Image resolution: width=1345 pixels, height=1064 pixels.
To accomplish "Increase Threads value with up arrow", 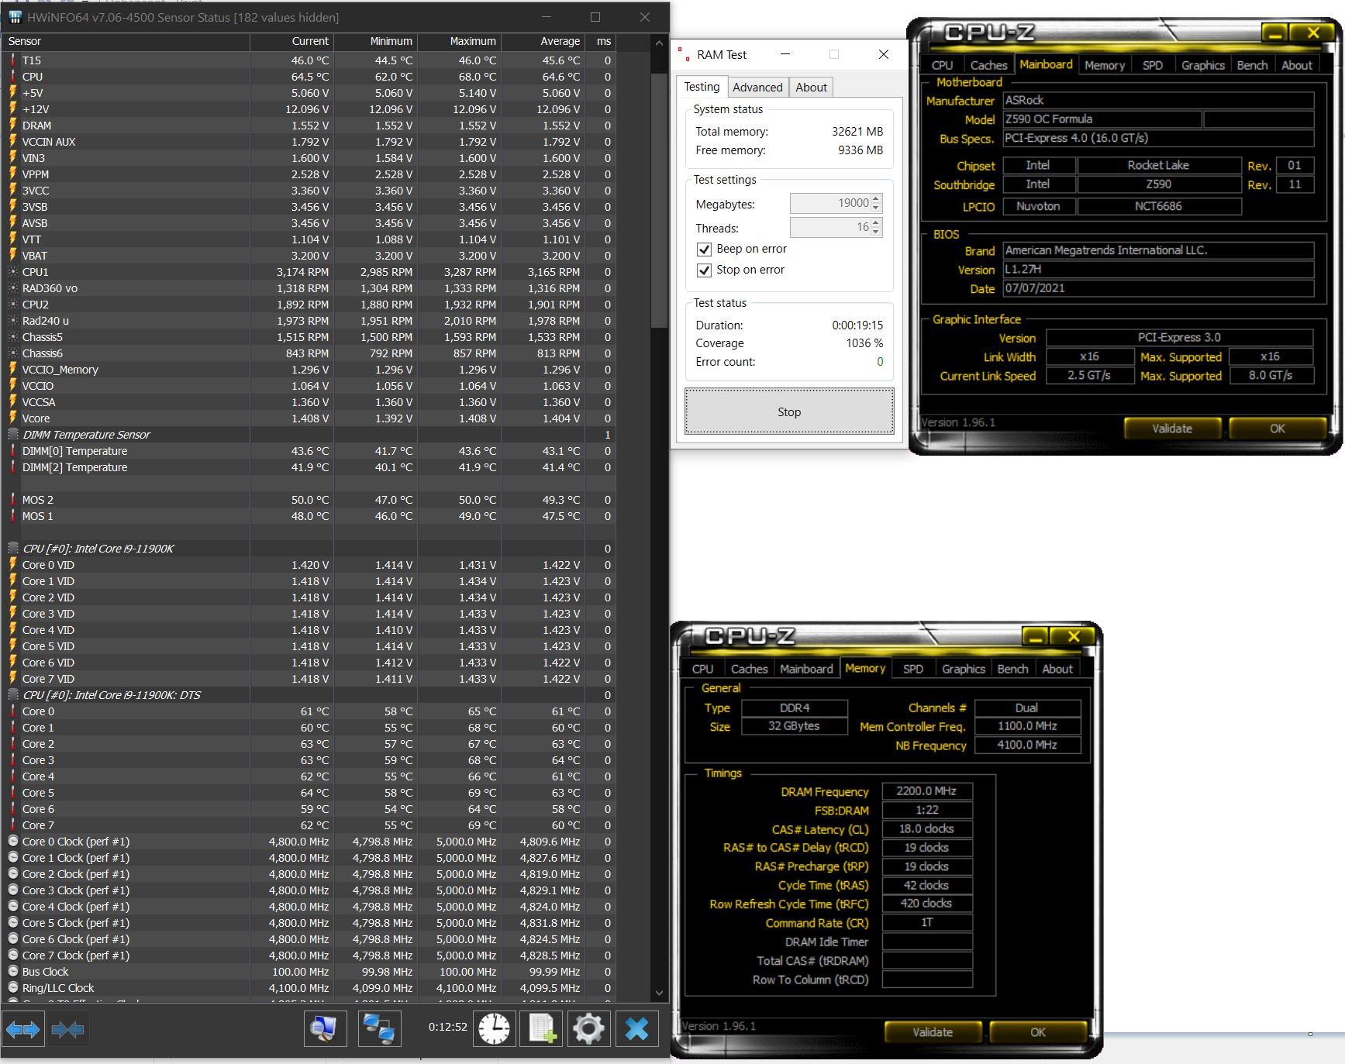I will click(x=876, y=223).
